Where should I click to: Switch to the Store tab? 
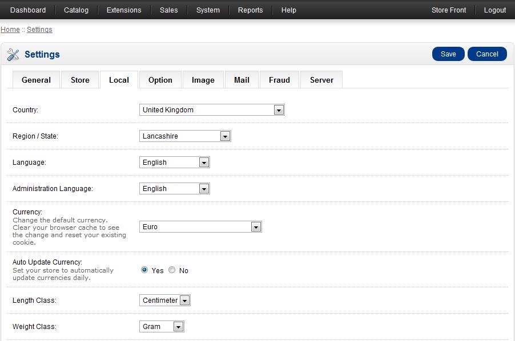click(80, 80)
